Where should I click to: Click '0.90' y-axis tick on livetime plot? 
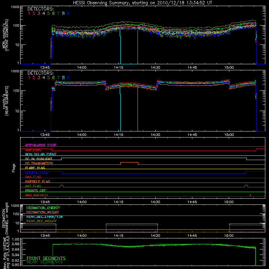tap(15, 265)
